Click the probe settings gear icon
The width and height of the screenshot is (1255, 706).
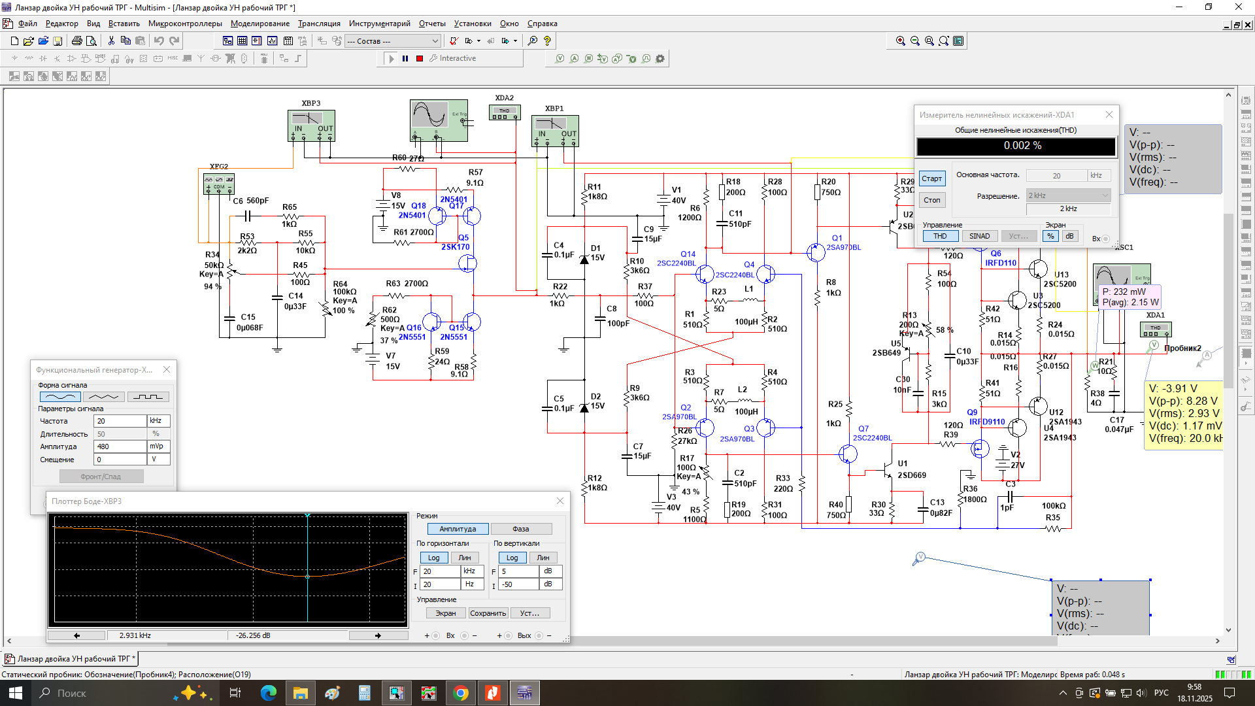(660, 59)
